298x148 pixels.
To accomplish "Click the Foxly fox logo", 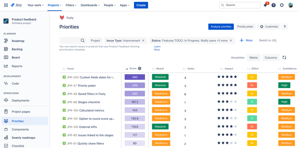I will pos(62,18).
